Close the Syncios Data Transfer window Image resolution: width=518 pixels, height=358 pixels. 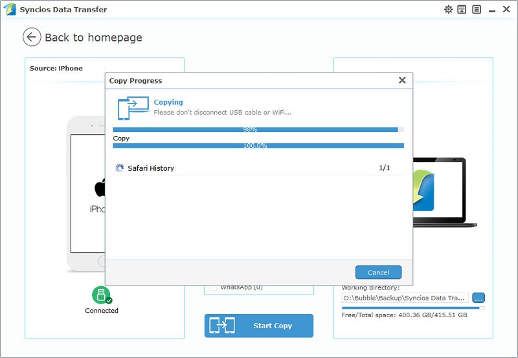506,9
